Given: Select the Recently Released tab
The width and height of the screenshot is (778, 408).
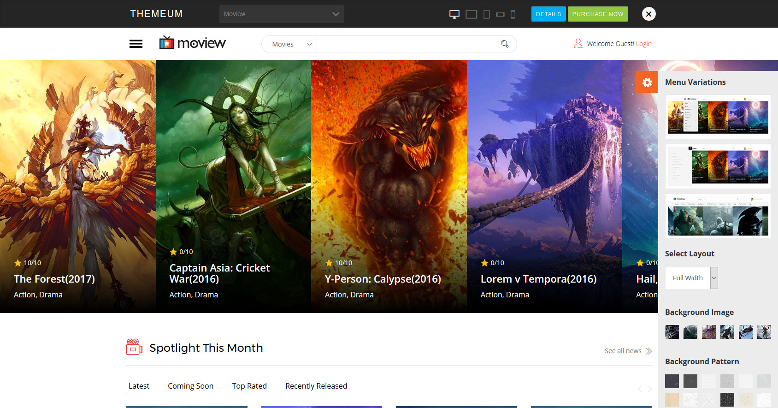Looking at the screenshot, I should (316, 386).
